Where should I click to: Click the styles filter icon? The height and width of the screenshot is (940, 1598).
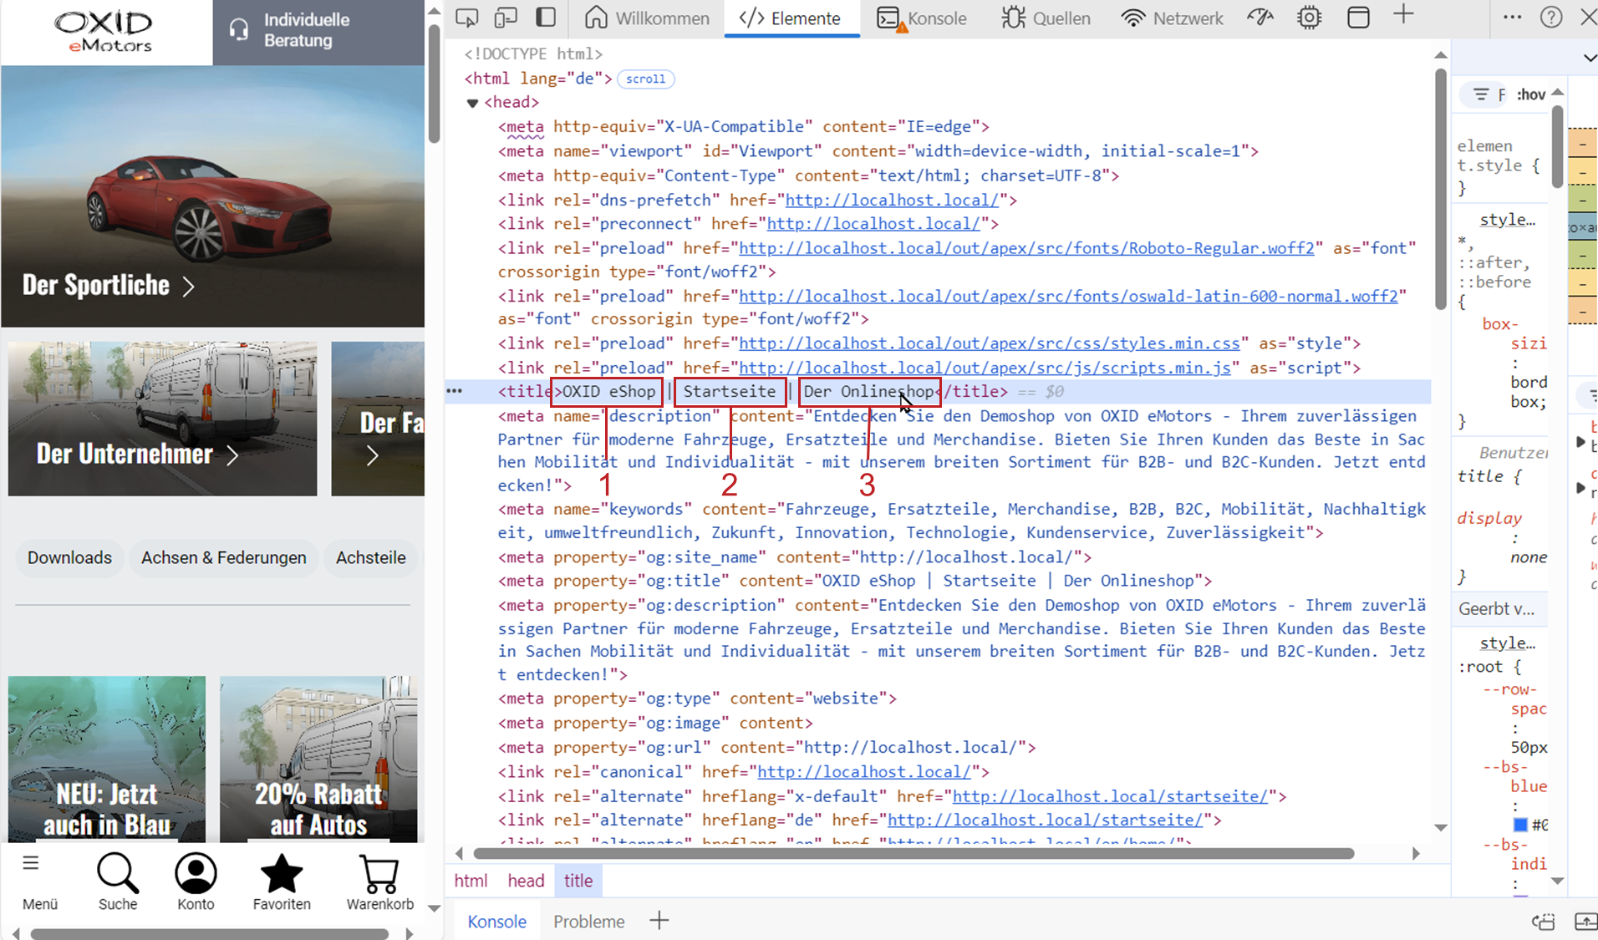pos(1481,94)
